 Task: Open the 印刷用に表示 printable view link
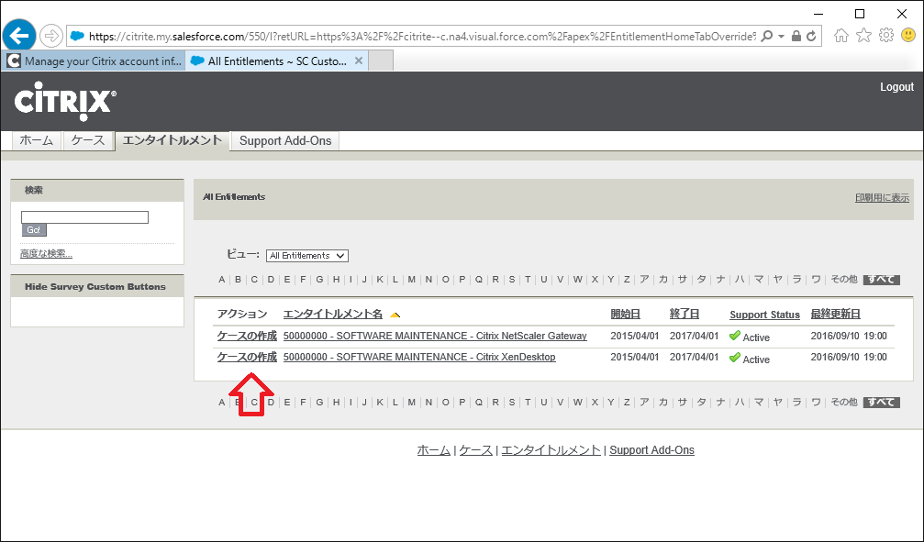coord(882,198)
